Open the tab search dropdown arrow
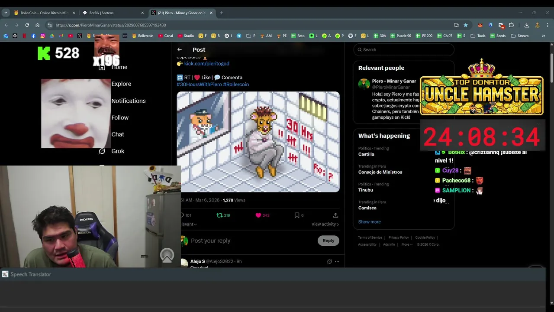The width and height of the screenshot is (554, 312). pyautogui.click(x=6, y=13)
